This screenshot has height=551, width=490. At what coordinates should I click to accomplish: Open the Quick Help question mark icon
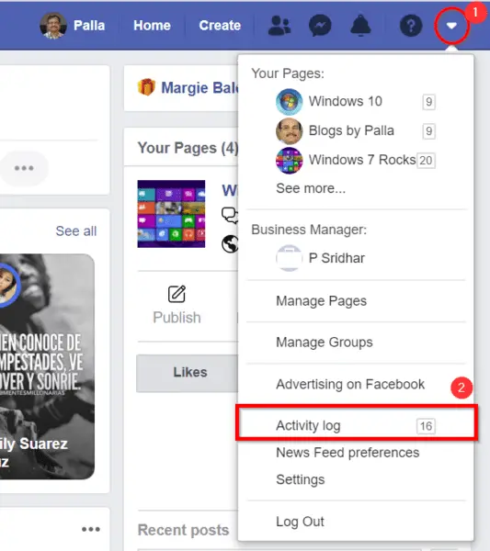coord(411,26)
